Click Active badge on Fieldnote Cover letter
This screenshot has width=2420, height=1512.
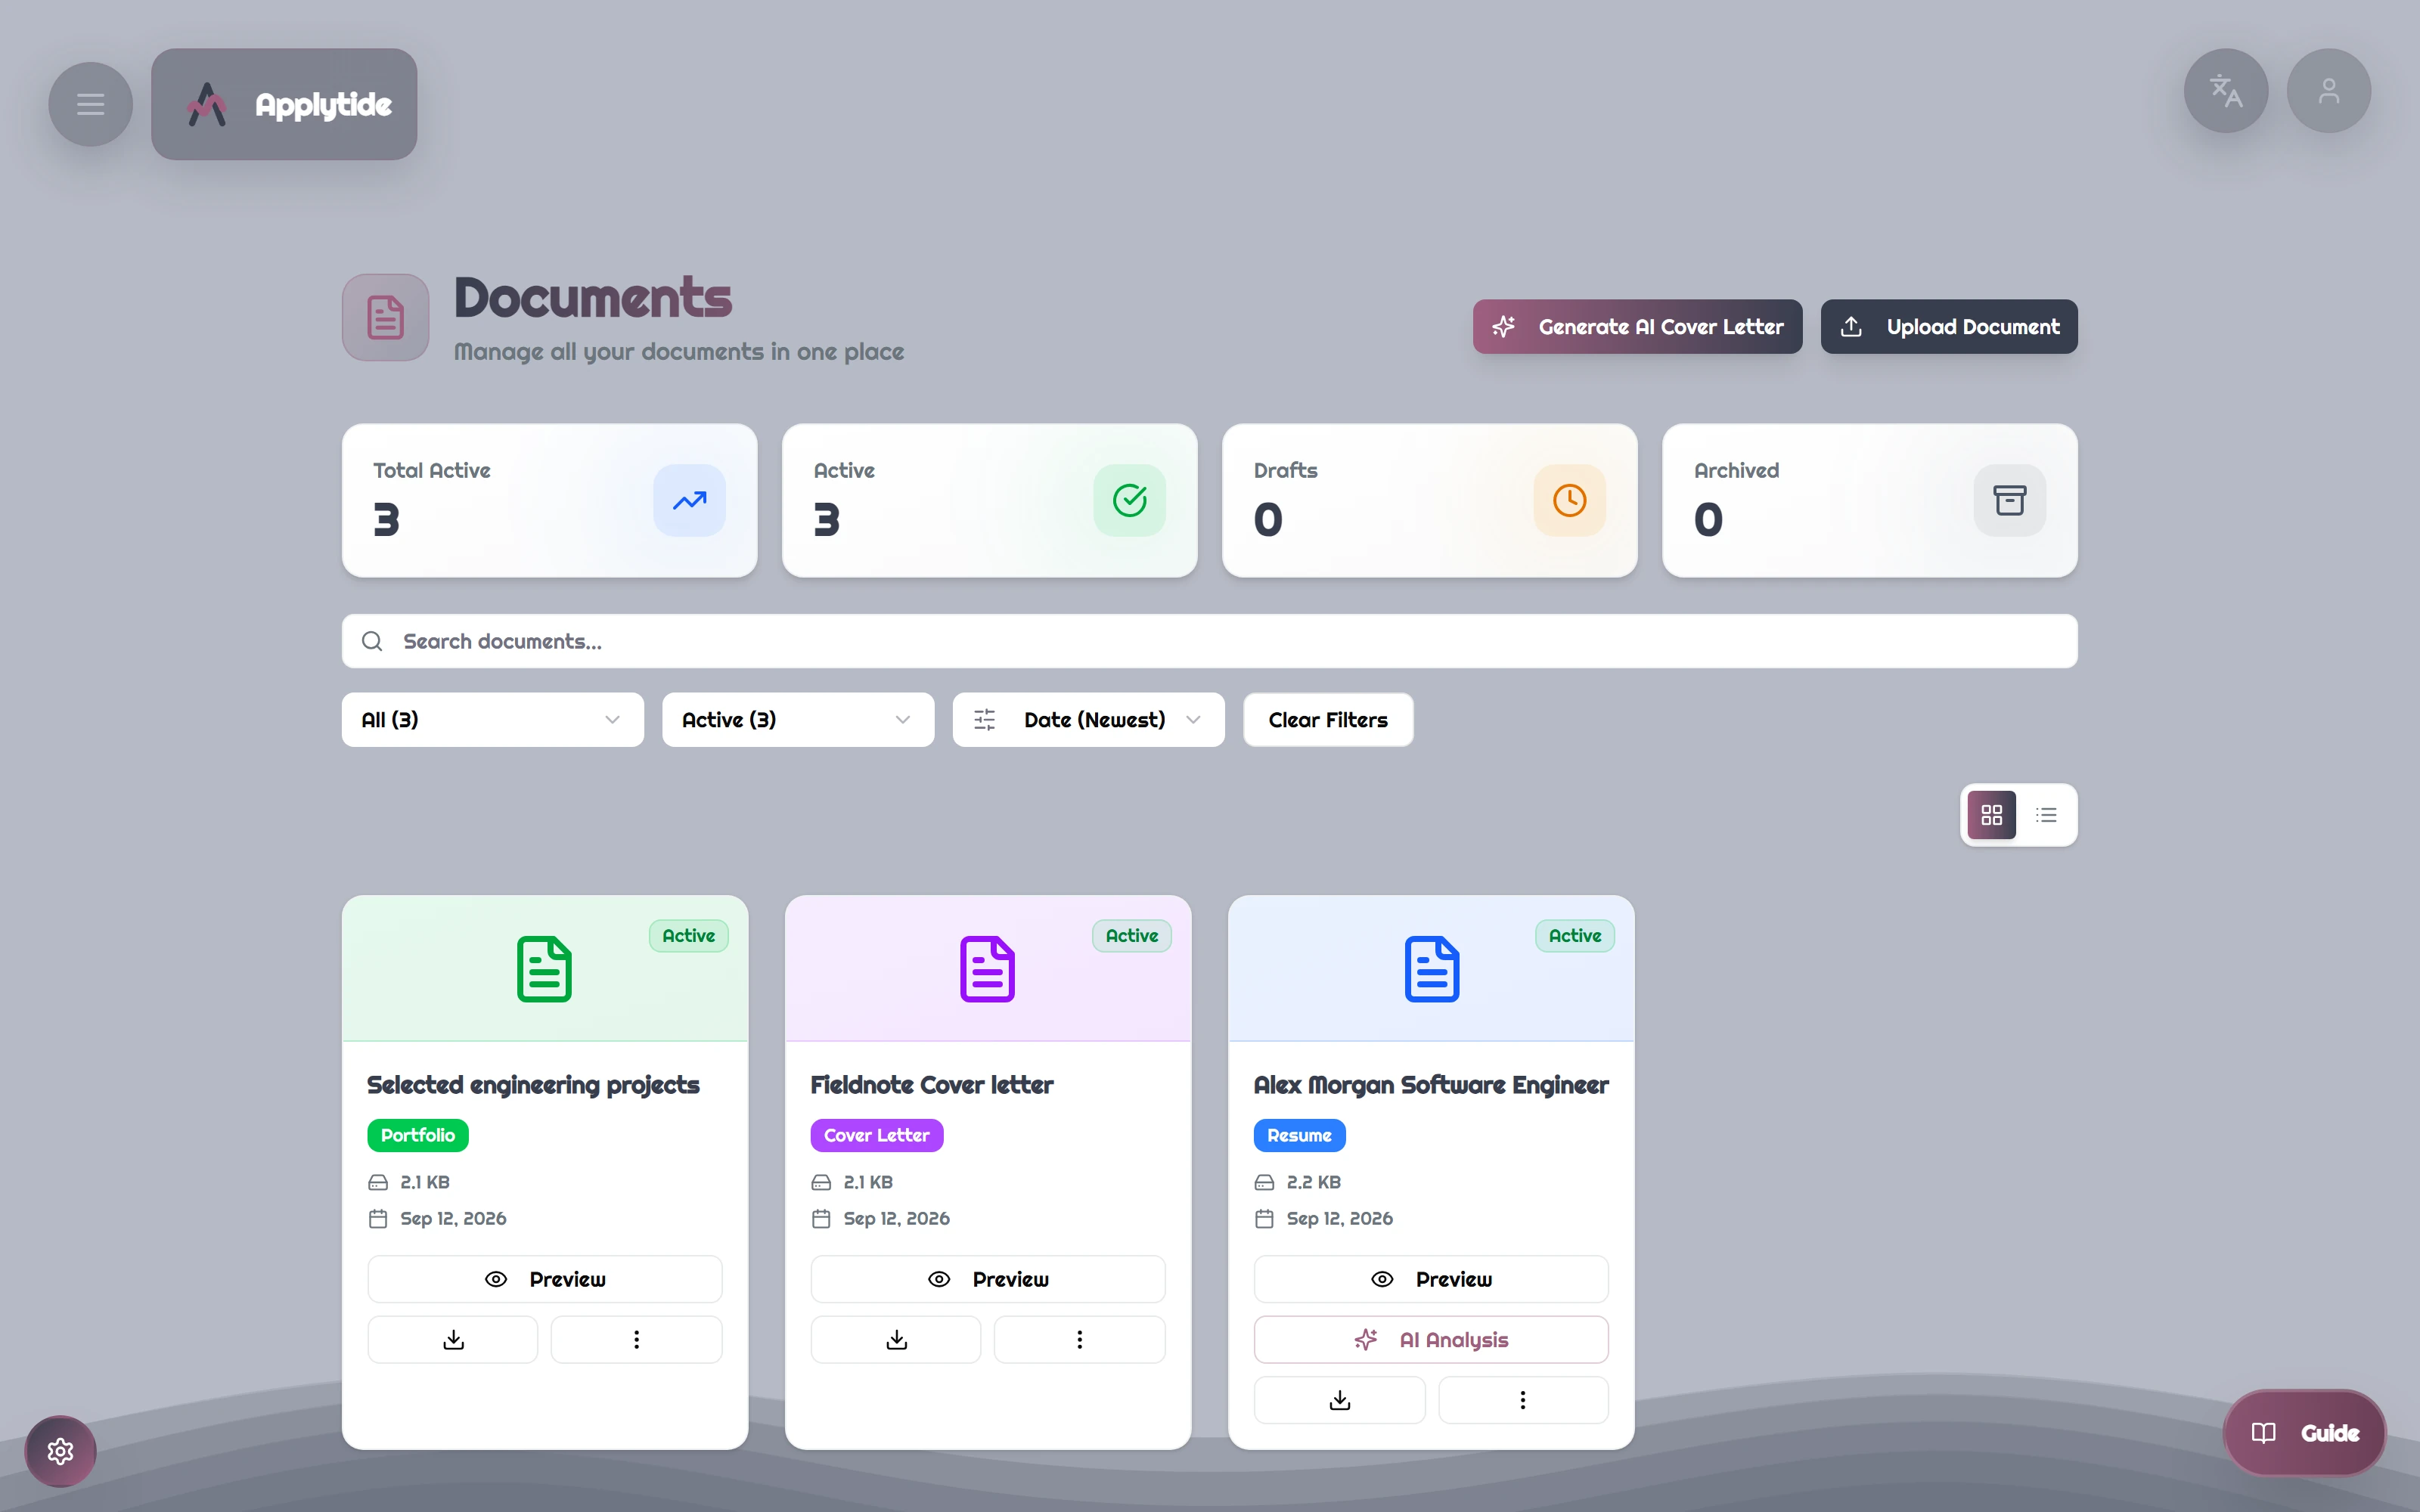1131,936
